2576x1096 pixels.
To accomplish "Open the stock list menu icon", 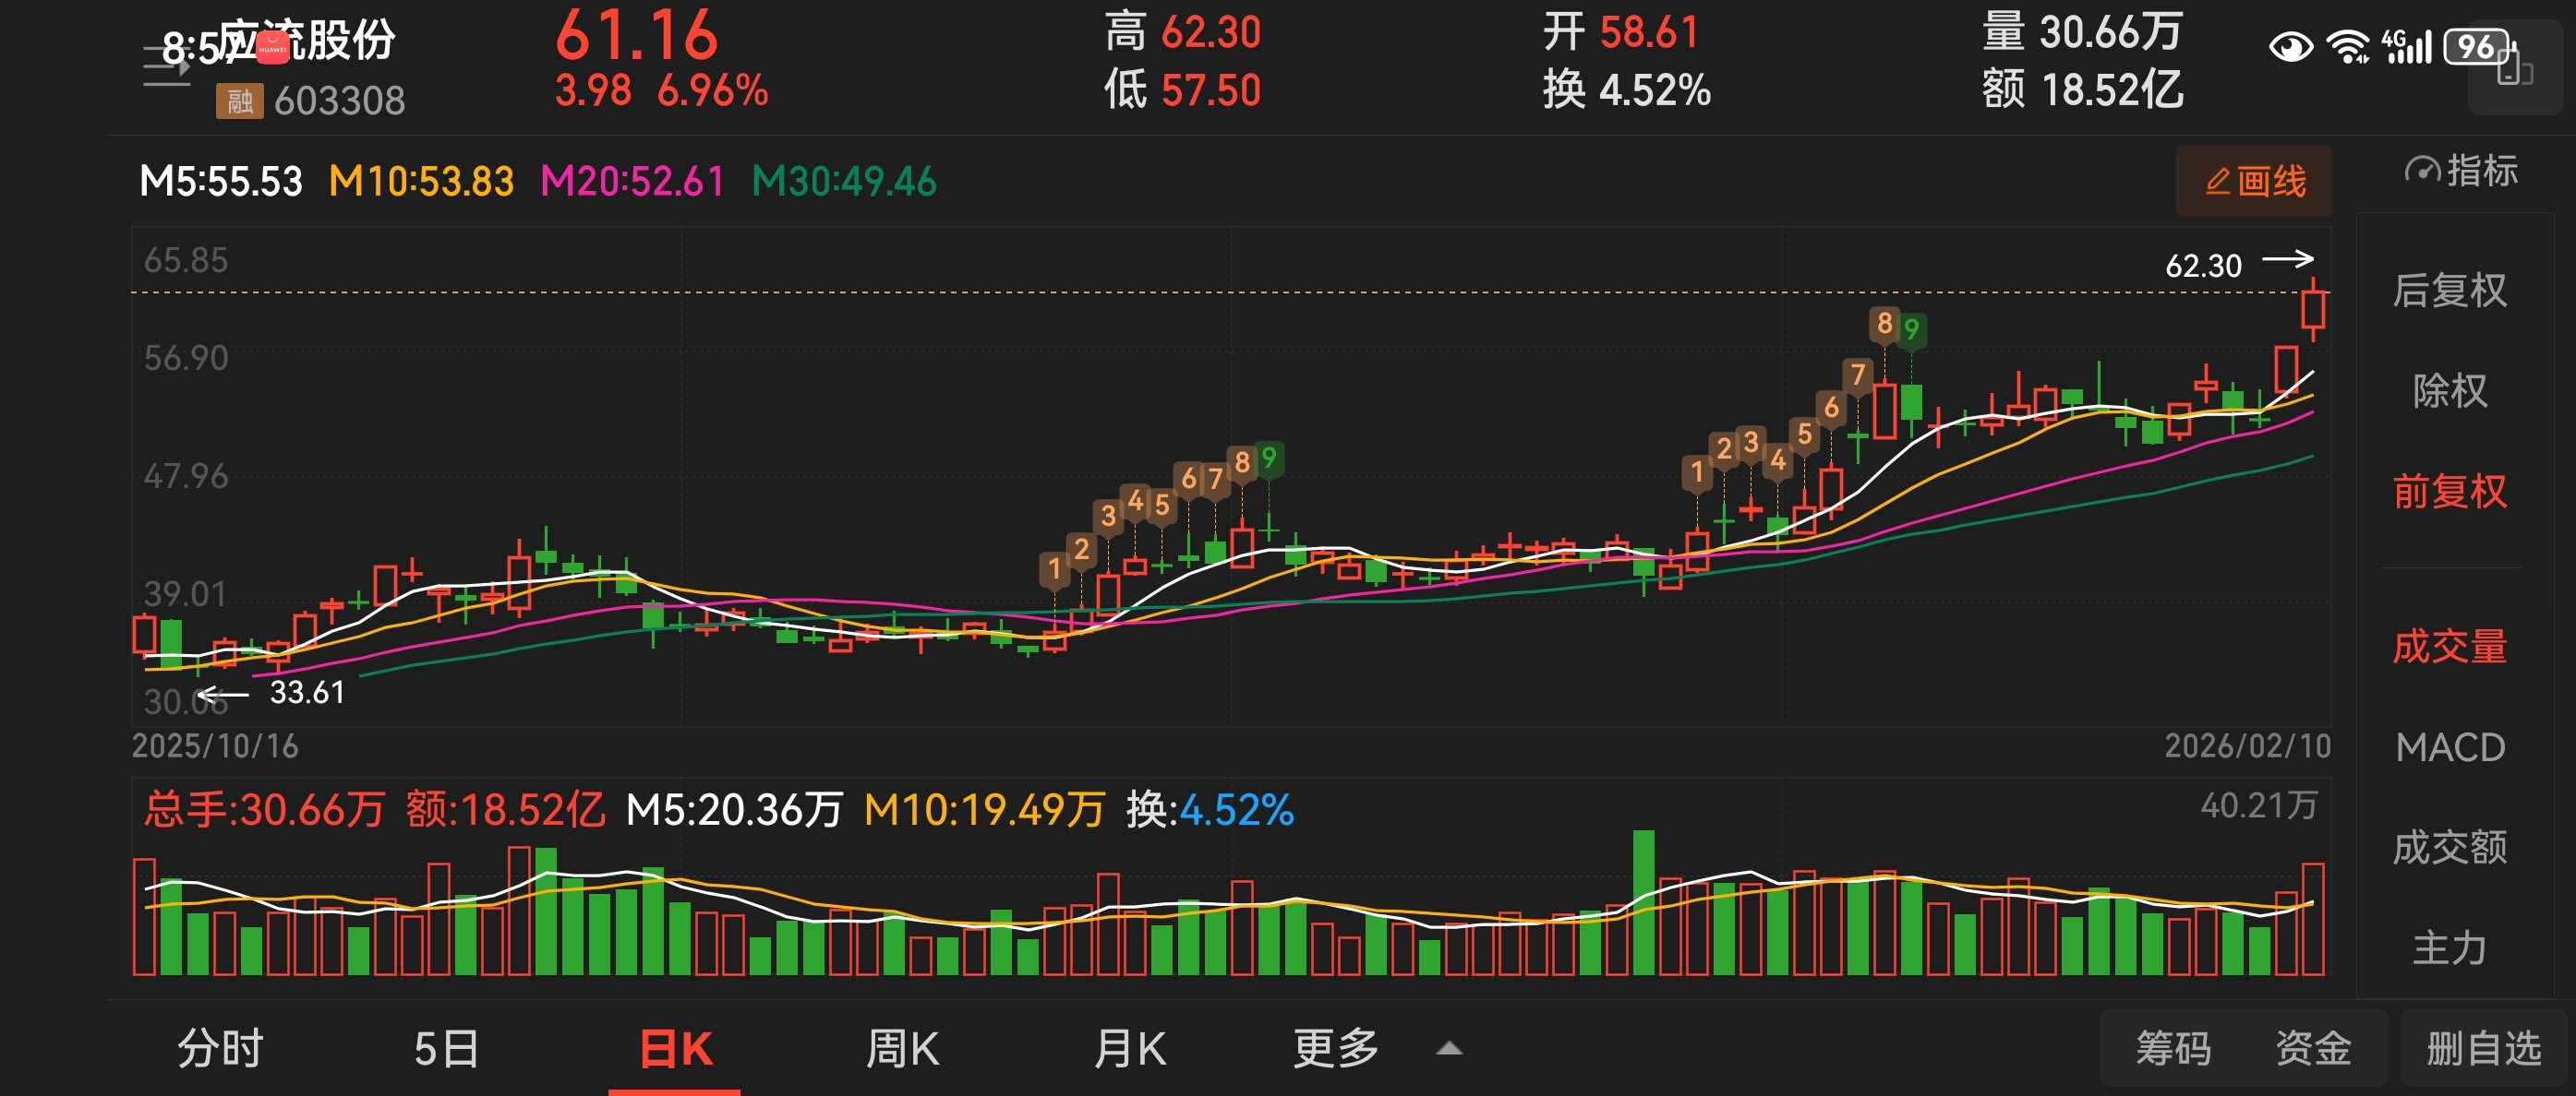I will pyautogui.click(x=166, y=66).
